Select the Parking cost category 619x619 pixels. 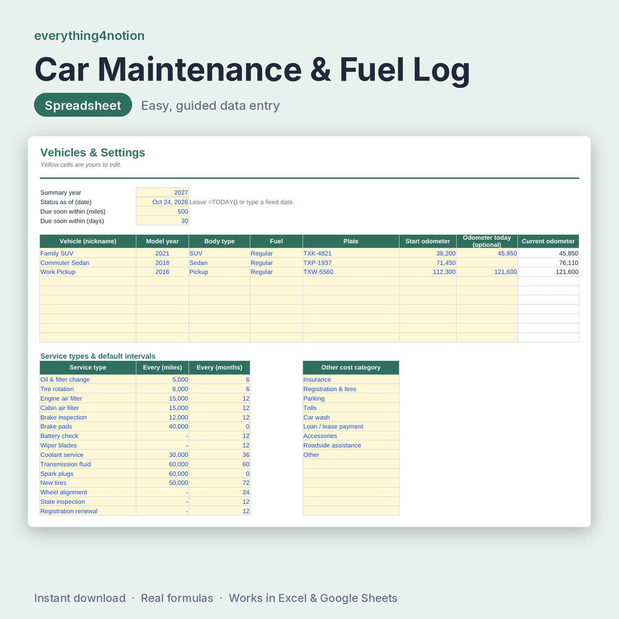(351, 398)
